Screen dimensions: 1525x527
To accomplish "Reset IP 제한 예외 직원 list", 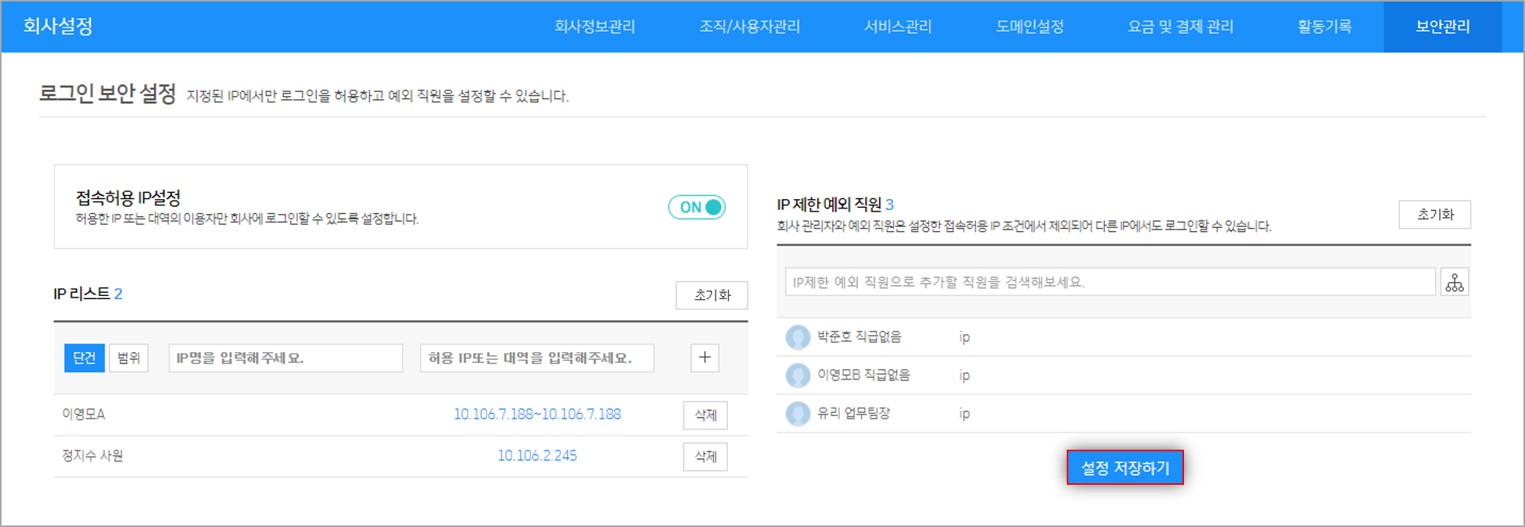I will click(x=1434, y=215).
